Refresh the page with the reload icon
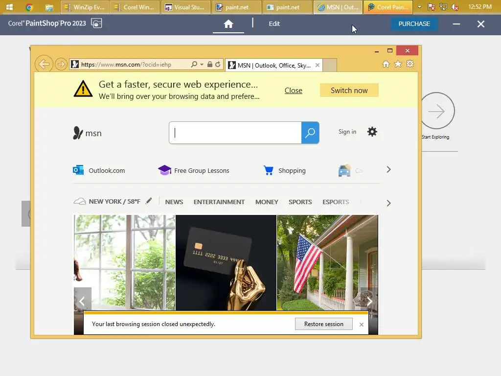The width and height of the screenshot is (501, 376). tap(218, 64)
